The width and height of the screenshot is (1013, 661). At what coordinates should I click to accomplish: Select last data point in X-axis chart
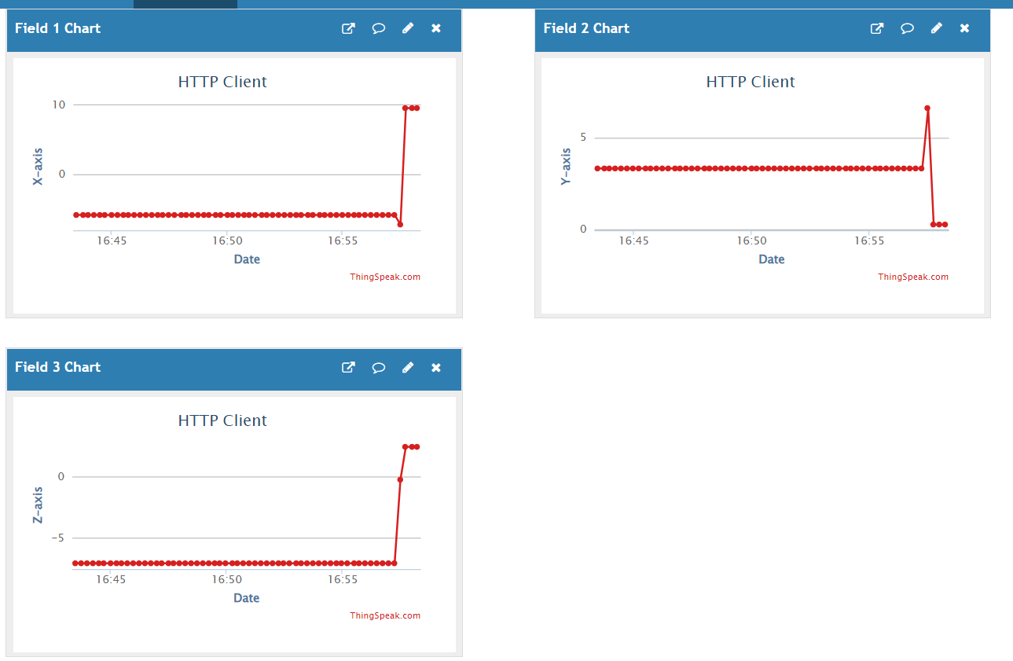(x=417, y=108)
